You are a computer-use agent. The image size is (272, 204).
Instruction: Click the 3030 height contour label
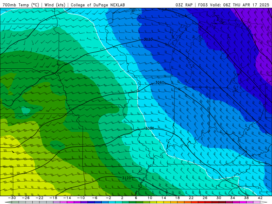(x=148, y=39)
